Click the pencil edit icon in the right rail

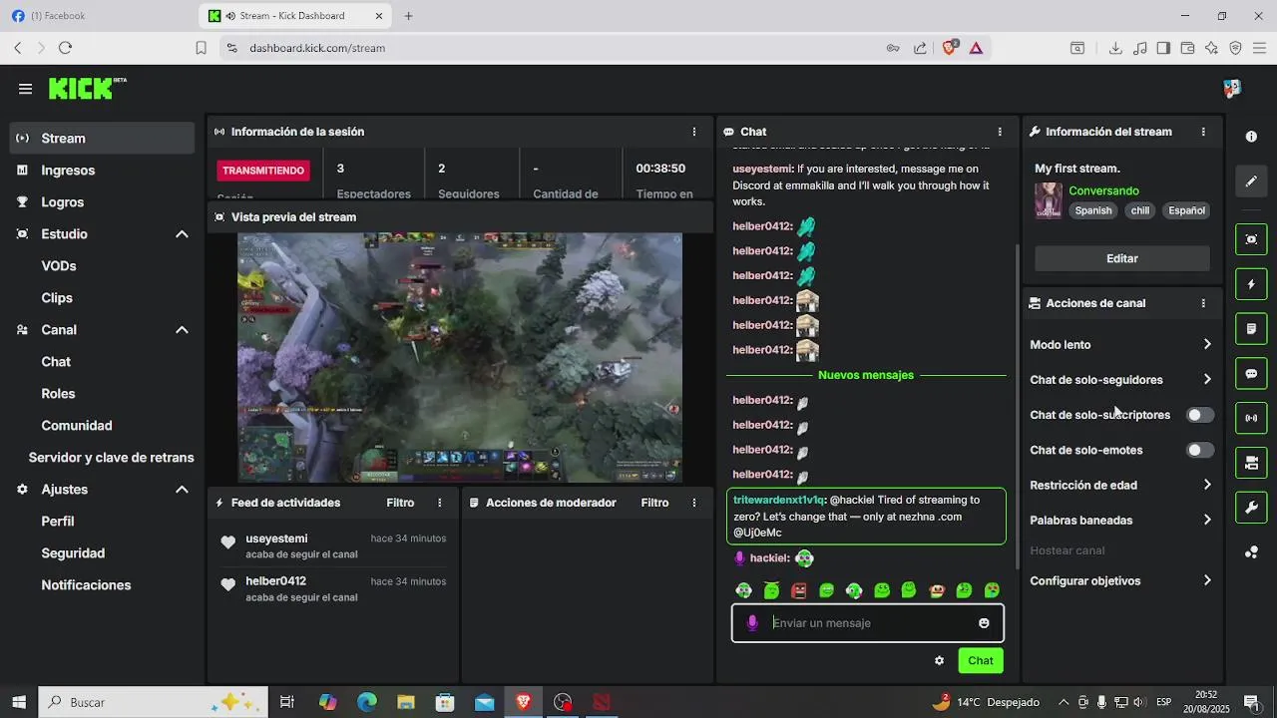(x=1251, y=181)
